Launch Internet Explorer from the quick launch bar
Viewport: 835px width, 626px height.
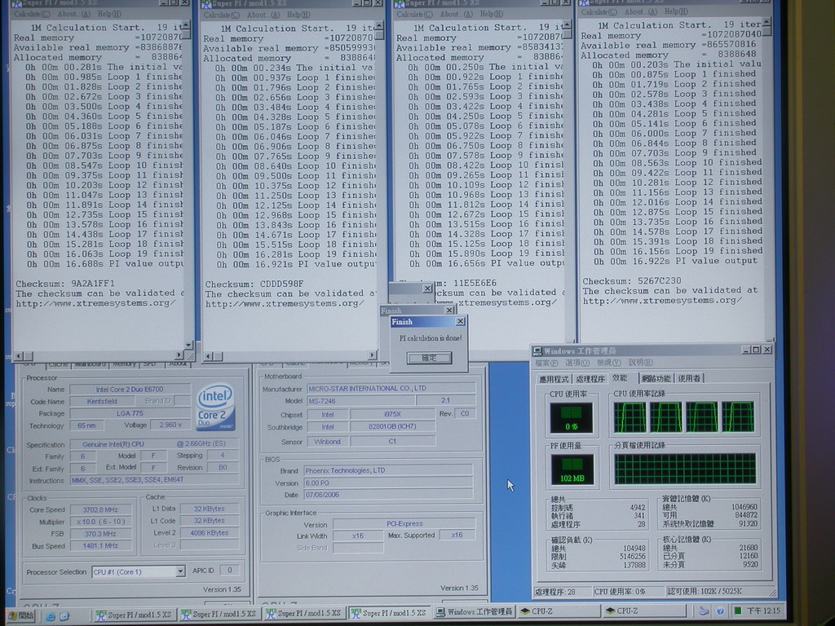[51, 616]
